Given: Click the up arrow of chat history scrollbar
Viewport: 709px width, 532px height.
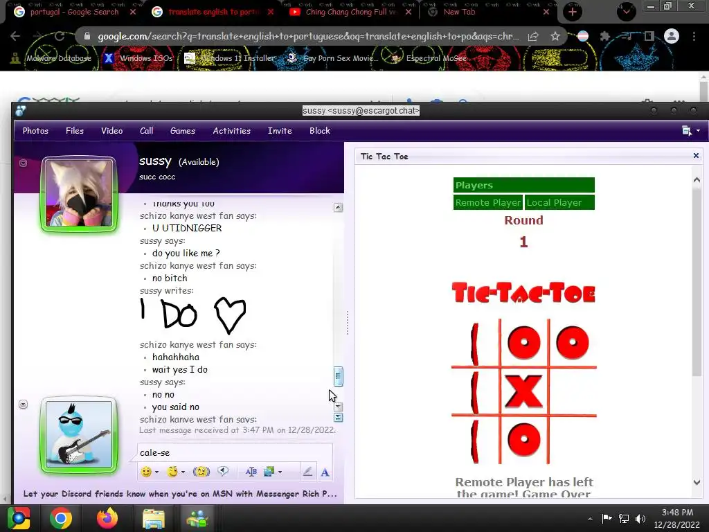Looking at the screenshot, I should (338, 208).
